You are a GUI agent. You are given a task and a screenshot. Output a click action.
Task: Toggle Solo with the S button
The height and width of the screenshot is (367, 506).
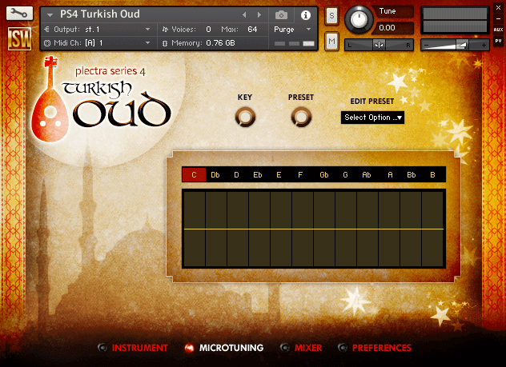click(x=331, y=15)
